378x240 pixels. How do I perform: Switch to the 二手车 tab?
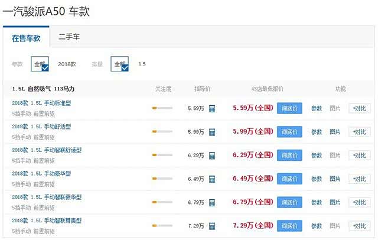(69, 37)
